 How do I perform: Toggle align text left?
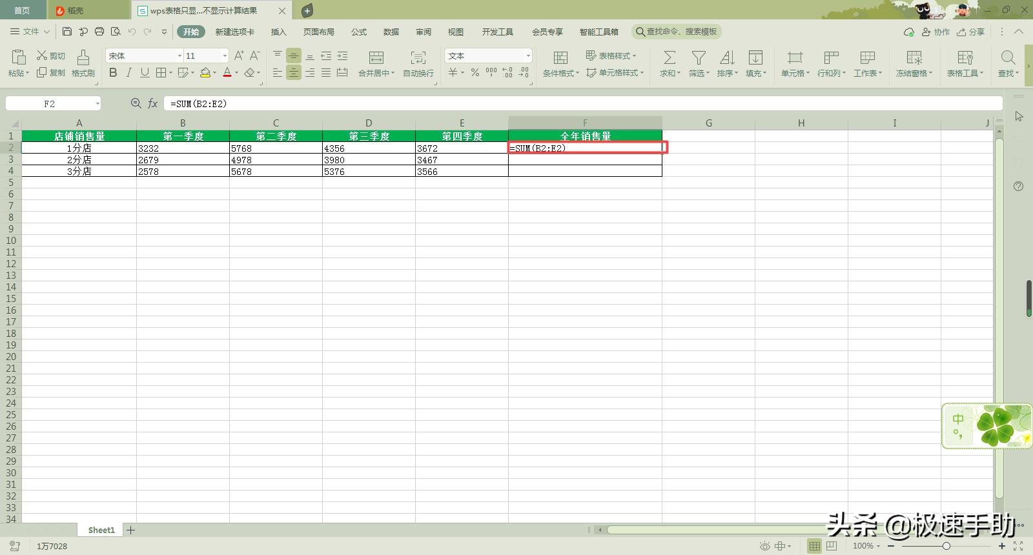click(278, 73)
